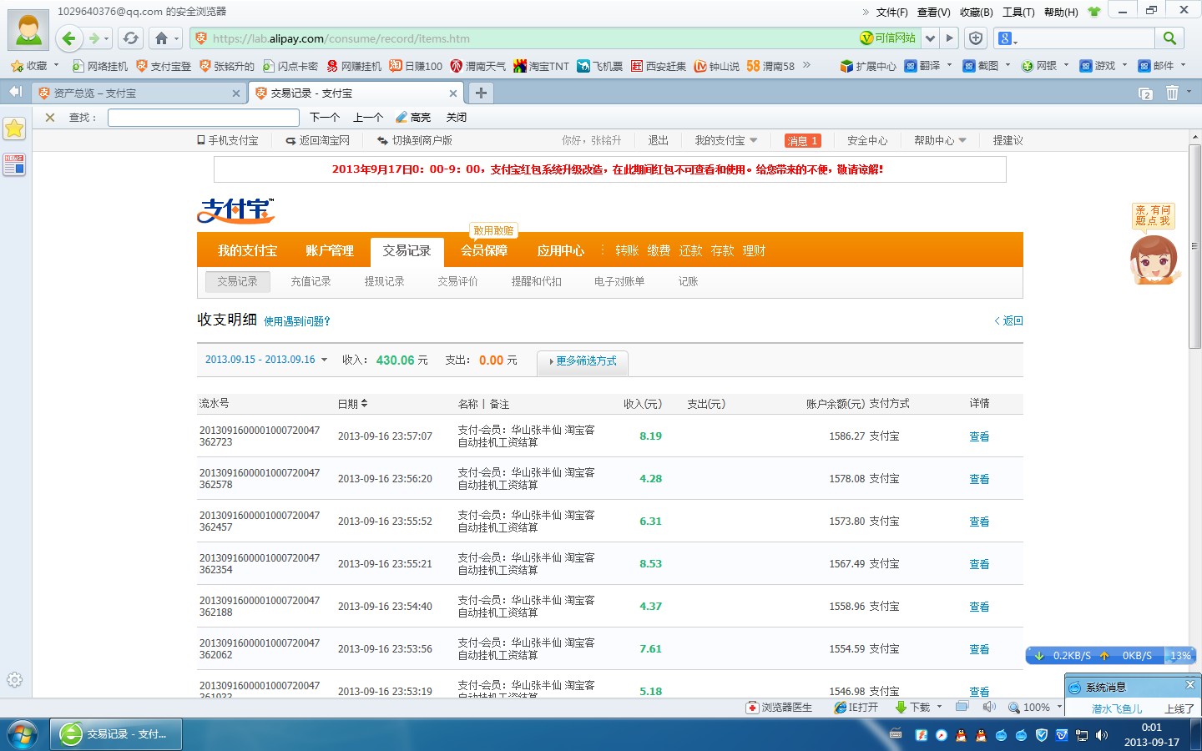
Task: Click the 使用遇到问题? link
Action: tap(297, 321)
